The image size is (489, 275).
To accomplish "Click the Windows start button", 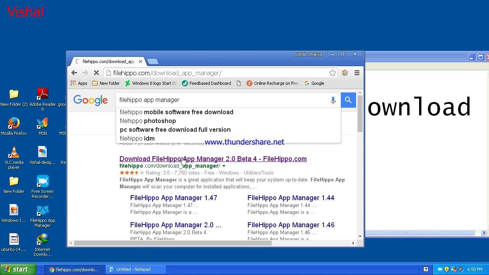I will (18, 269).
